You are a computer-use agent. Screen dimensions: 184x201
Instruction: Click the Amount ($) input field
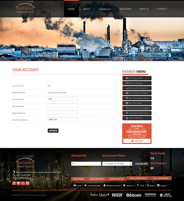click(x=86, y=164)
